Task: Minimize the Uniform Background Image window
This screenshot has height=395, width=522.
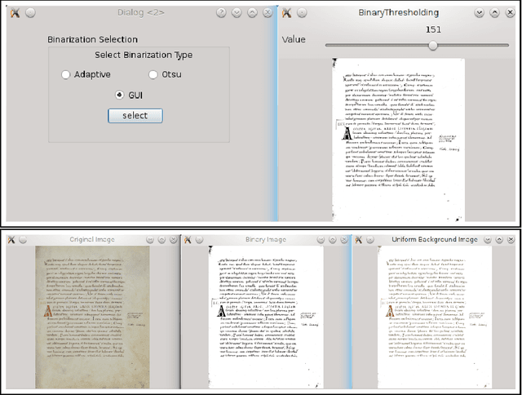Action: click(488, 240)
